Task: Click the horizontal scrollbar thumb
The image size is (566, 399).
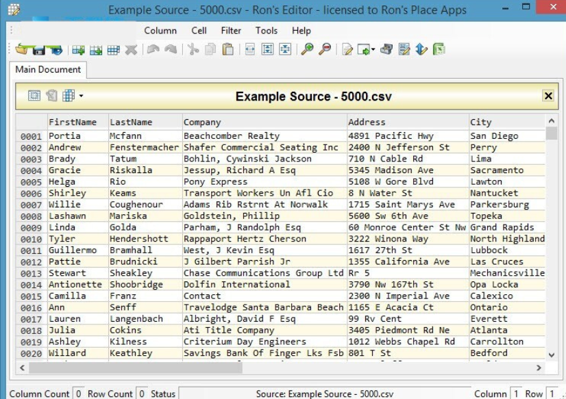Action: (136, 368)
